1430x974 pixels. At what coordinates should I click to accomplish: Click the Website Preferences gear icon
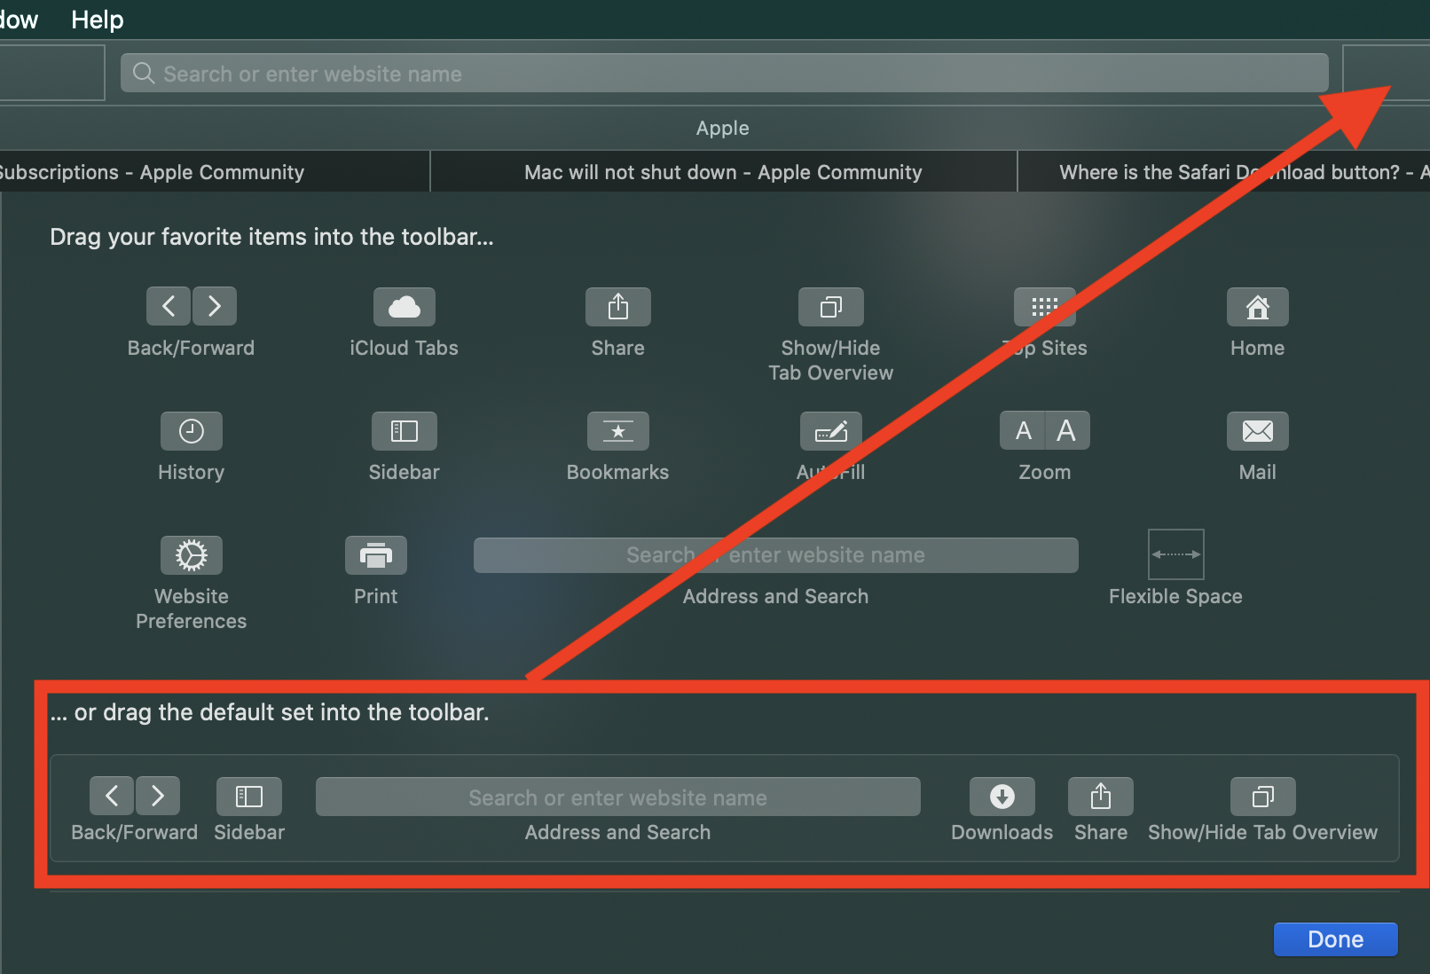point(192,555)
